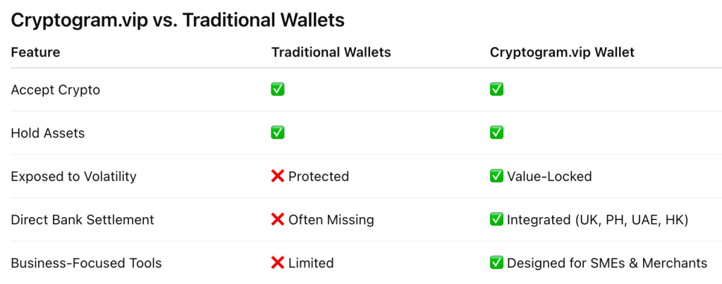The width and height of the screenshot is (722, 284).
Task: Select the Business-Focused Tools row label
Action: click(86, 263)
